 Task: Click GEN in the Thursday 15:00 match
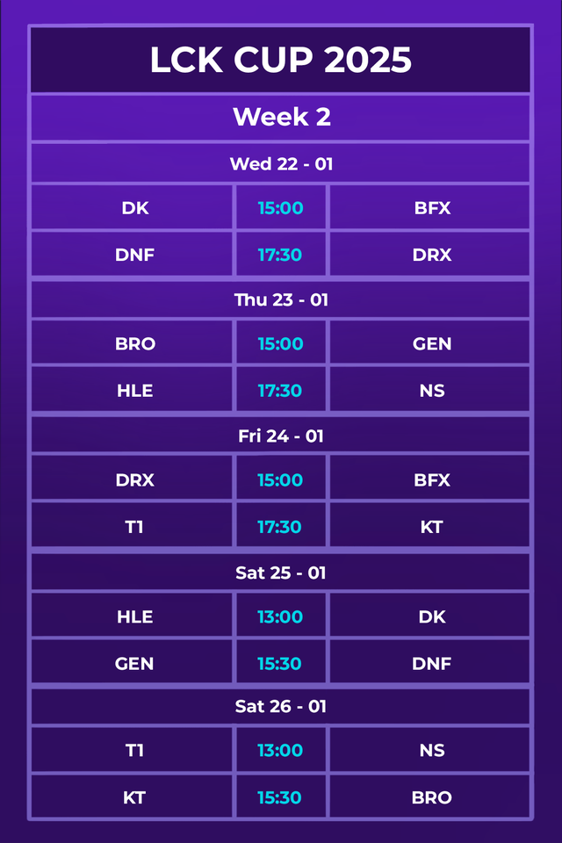432,344
